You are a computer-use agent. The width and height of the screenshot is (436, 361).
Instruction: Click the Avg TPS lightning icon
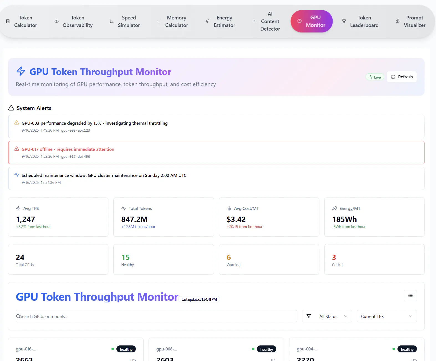pos(18,208)
